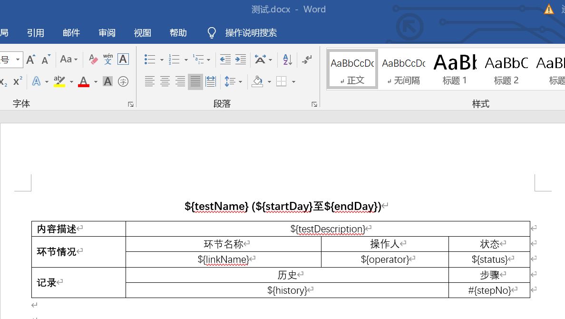Expand font color dropdown arrow
This screenshot has width=565, height=319.
[x=96, y=82]
